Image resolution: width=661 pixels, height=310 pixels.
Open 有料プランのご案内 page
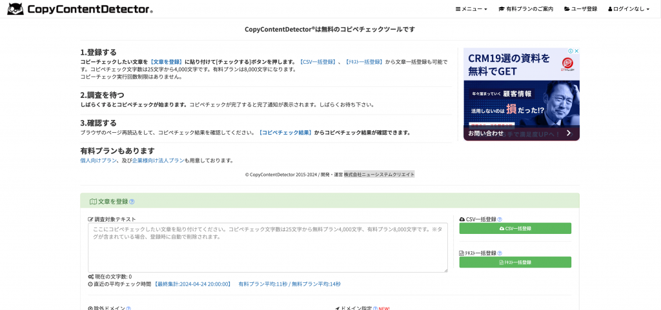pyautogui.click(x=525, y=9)
